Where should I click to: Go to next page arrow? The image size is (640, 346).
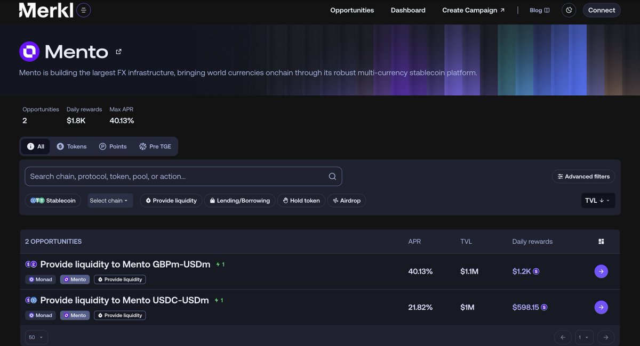point(605,337)
